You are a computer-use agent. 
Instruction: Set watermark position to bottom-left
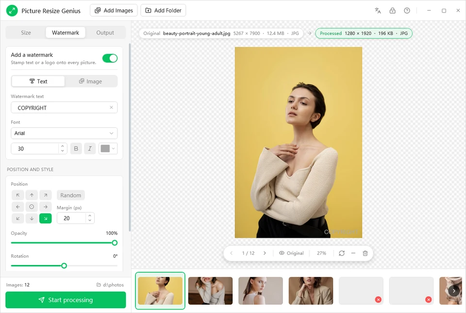point(18,218)
